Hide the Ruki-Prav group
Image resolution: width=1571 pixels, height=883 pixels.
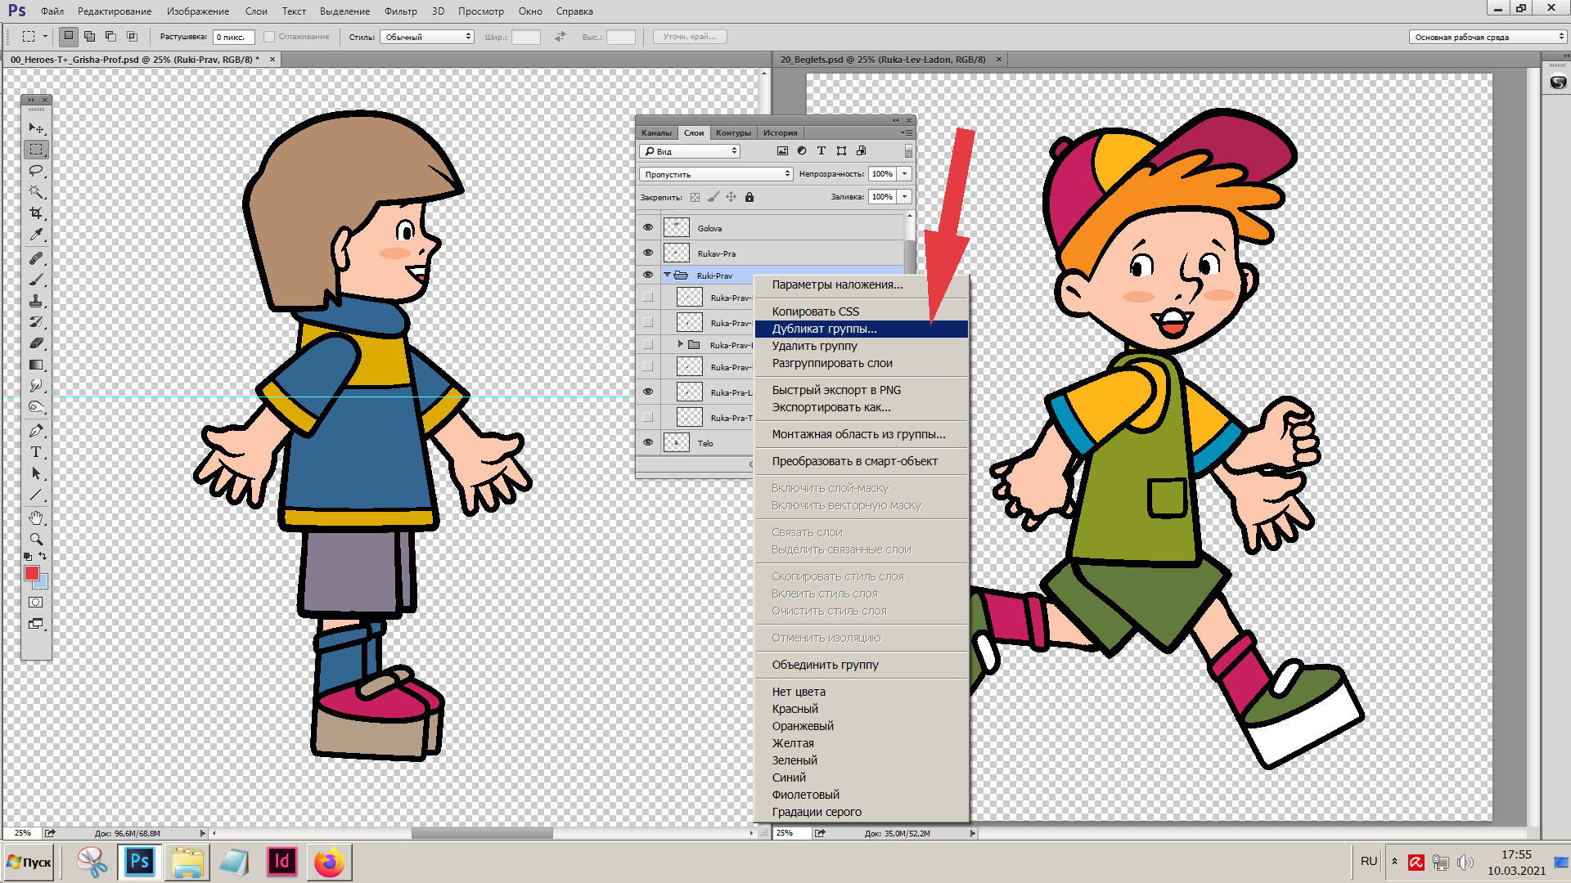pos(648,276)
